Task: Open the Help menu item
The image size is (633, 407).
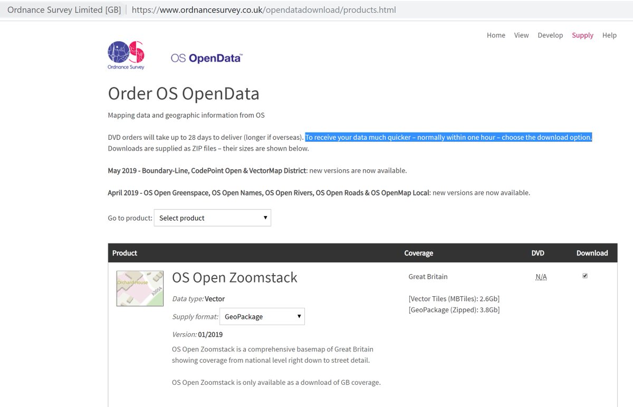Action: pyautogui.click(x=609, y=35)
